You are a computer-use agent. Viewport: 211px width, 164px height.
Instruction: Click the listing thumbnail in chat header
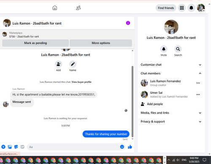[x=7, y=23]
